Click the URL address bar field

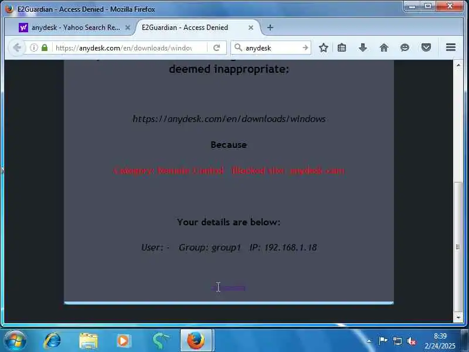pos(124,48)
